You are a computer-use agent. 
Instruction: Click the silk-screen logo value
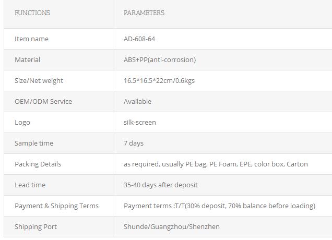click(140, 122)
